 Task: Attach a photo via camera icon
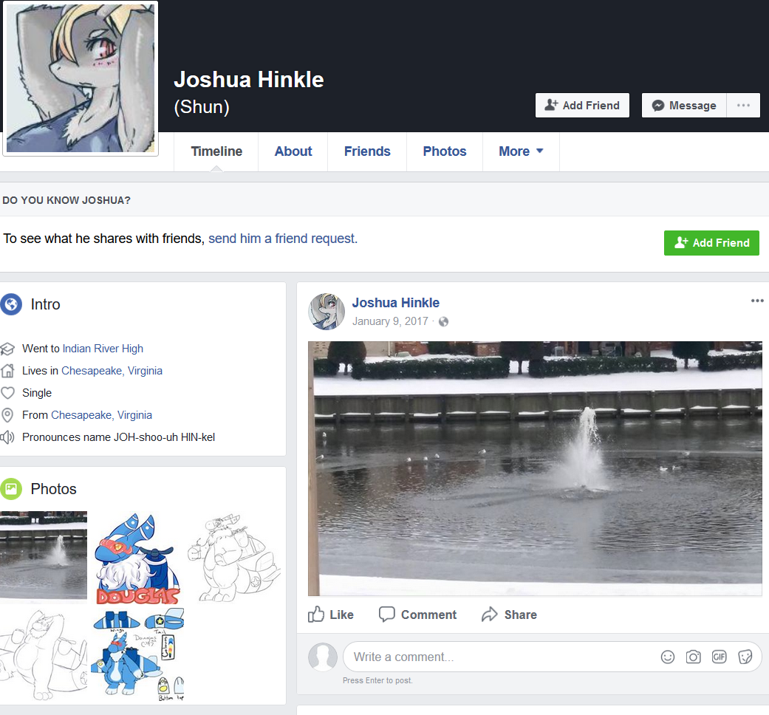(x=693, y=657)
